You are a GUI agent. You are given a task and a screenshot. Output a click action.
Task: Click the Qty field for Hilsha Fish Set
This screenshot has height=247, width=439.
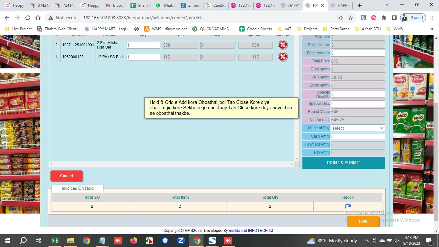143,45
